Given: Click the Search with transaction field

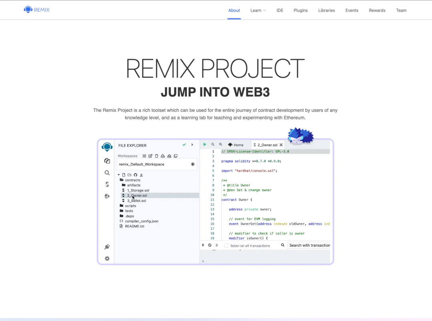Looking at the screenshot, I should point(309,245).
